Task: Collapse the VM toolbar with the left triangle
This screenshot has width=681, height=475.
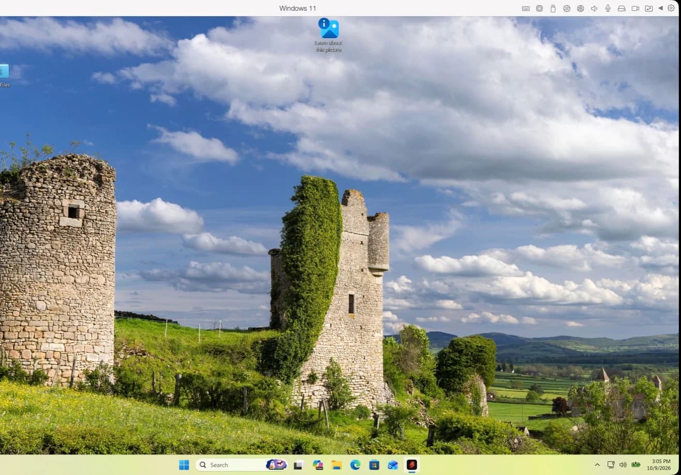Action: click(x=660, y=8)
